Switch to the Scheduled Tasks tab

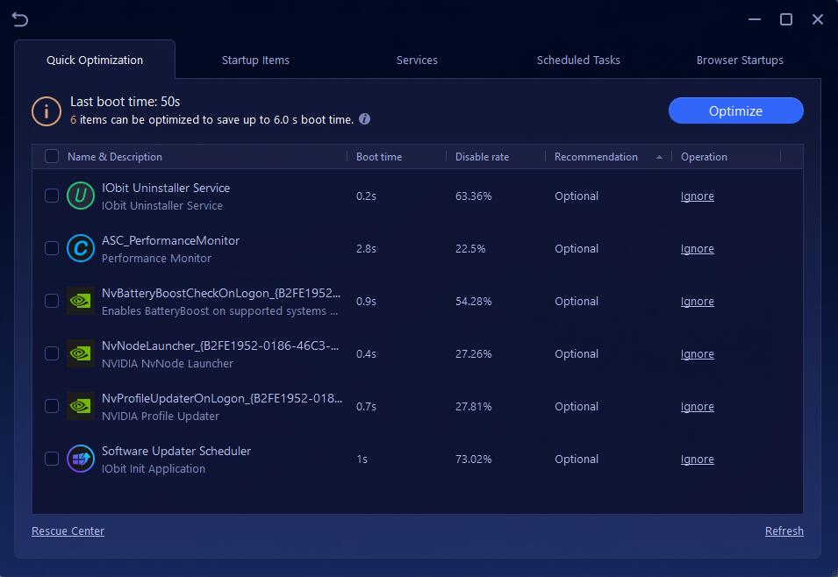[x=578, y=60]
